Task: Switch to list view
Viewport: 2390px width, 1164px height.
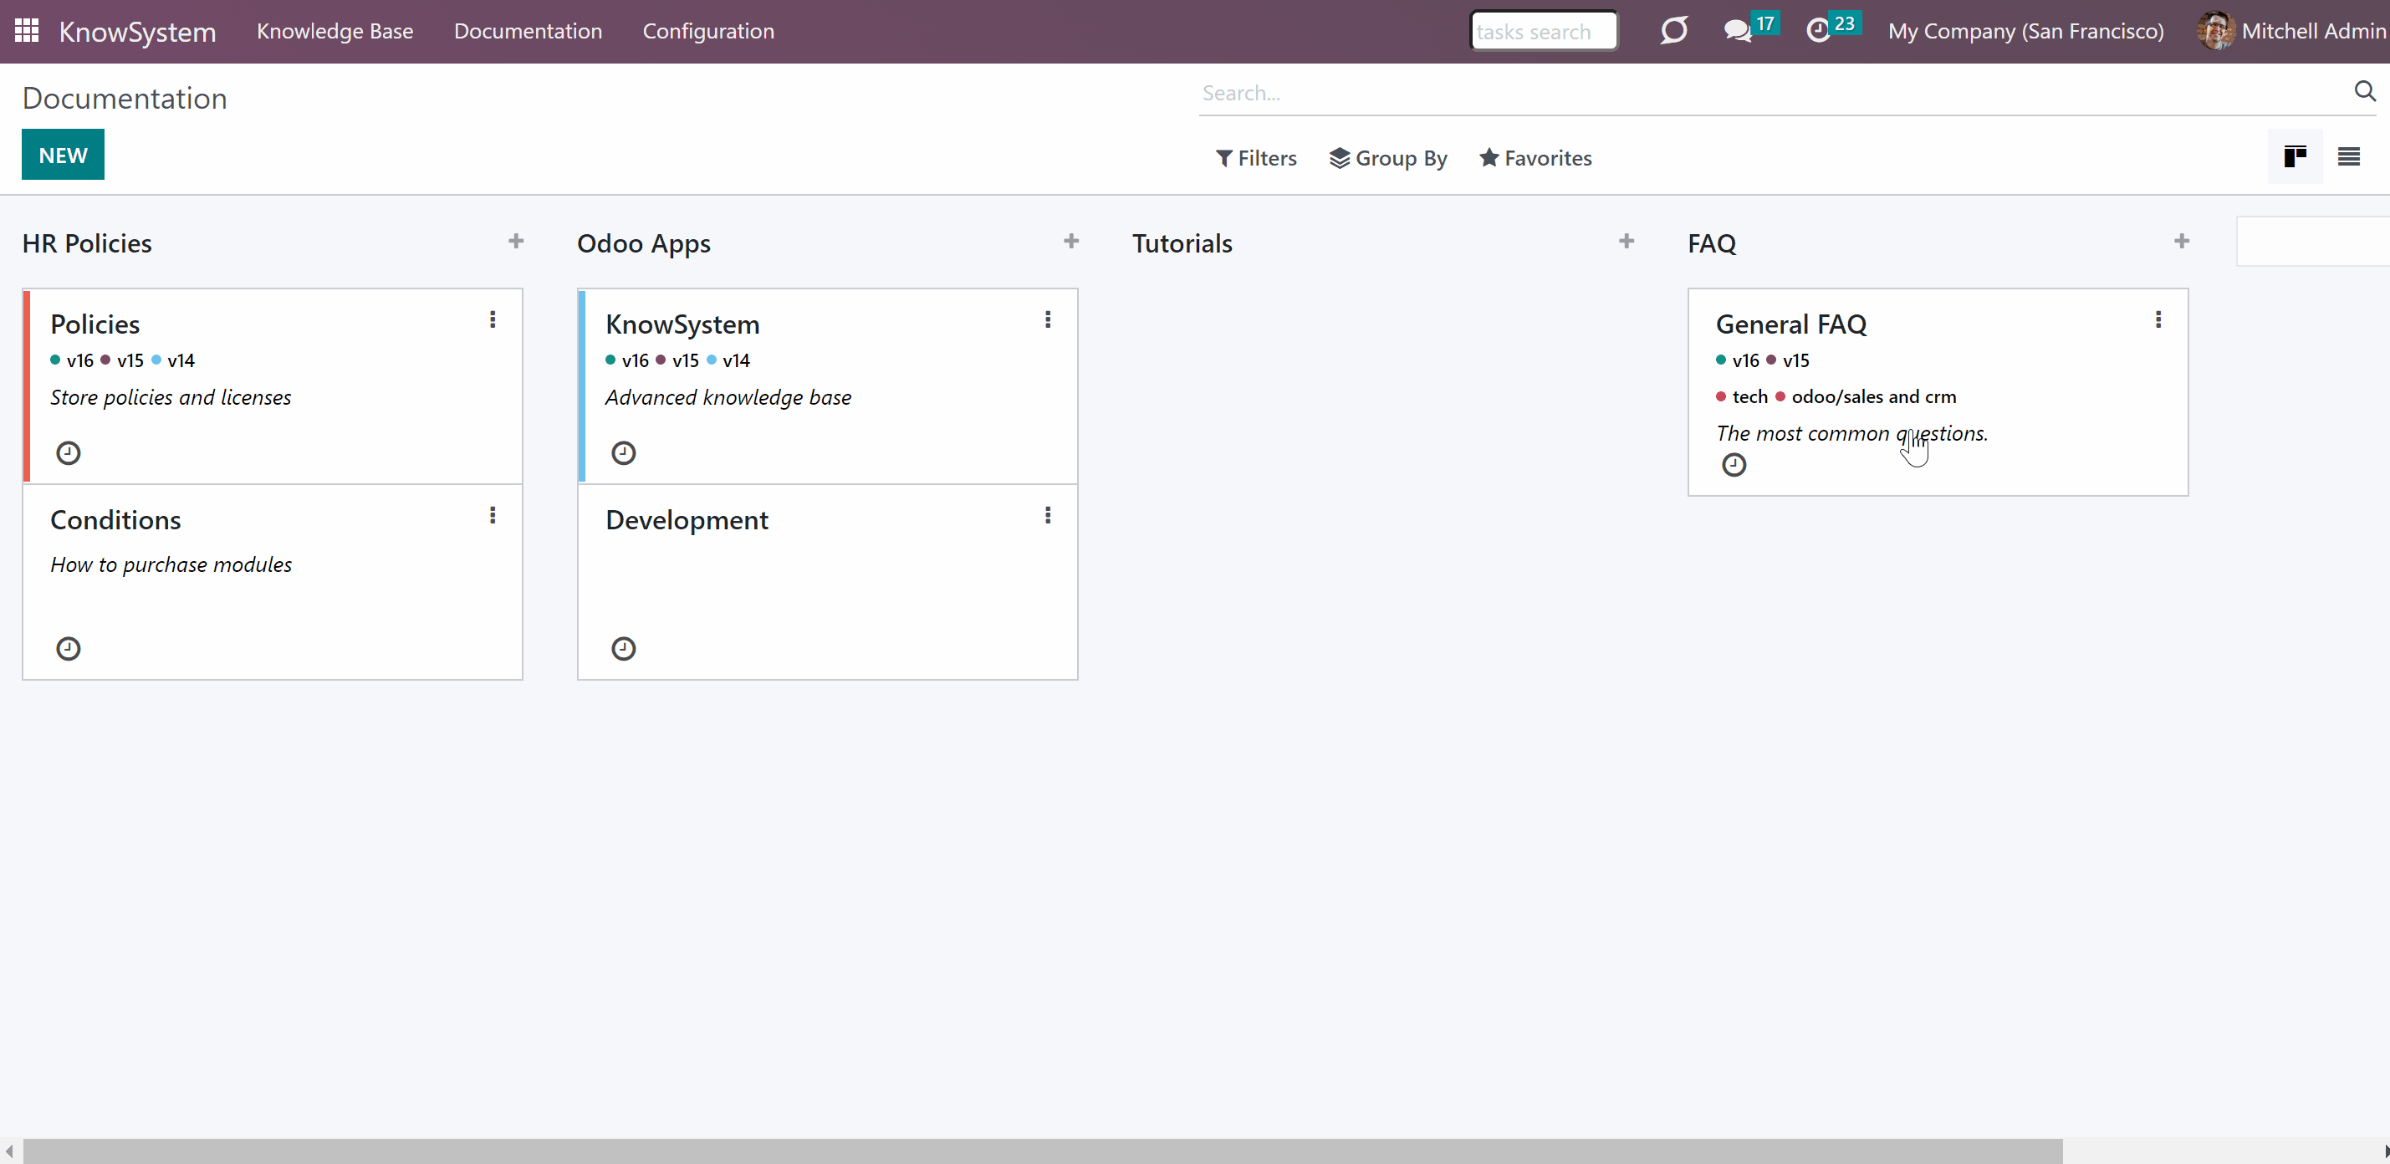Action: click(2348, 156)
